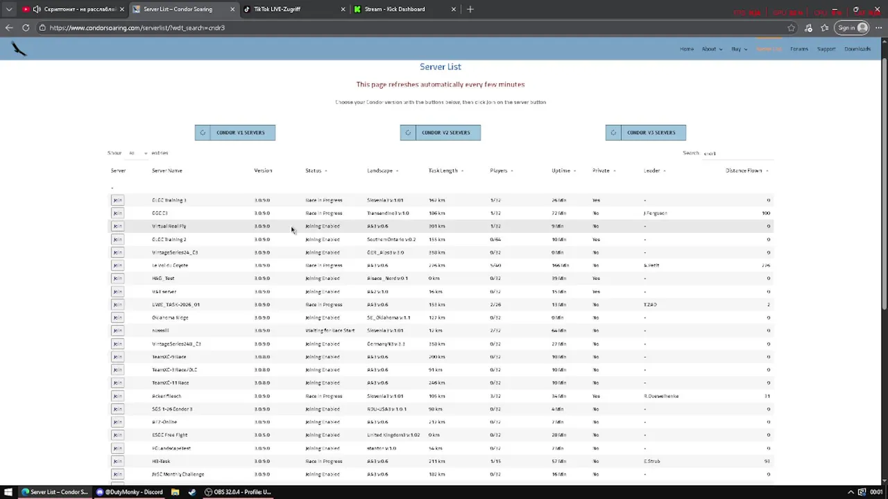Image resolution: width=888 pixels, height=499 pixels.
Task: Join the Oklahoma Ridge server
Action: (x=117, y=317)
